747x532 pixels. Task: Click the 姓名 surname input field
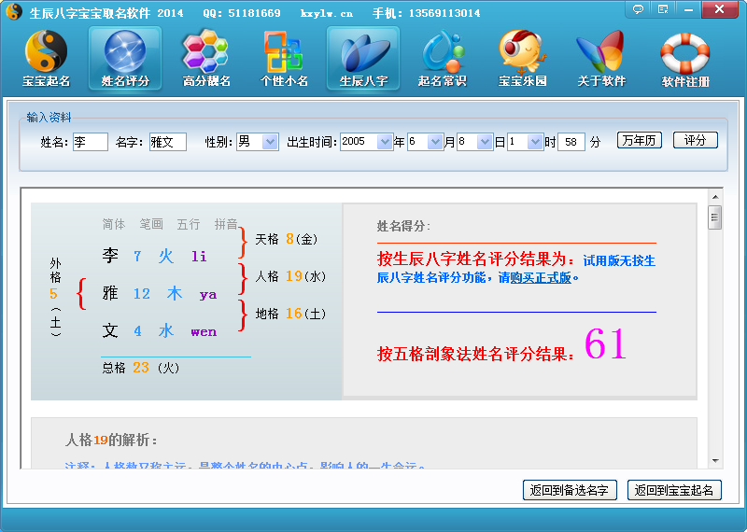click(91, 142)
